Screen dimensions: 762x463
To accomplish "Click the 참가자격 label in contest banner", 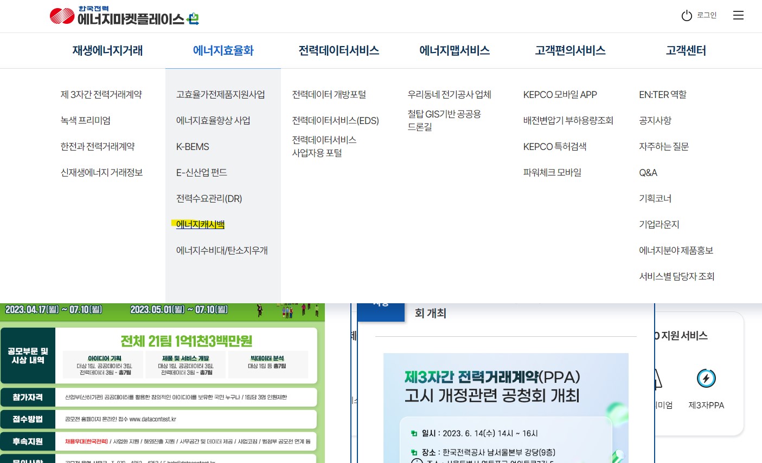I will click(28, 397).
